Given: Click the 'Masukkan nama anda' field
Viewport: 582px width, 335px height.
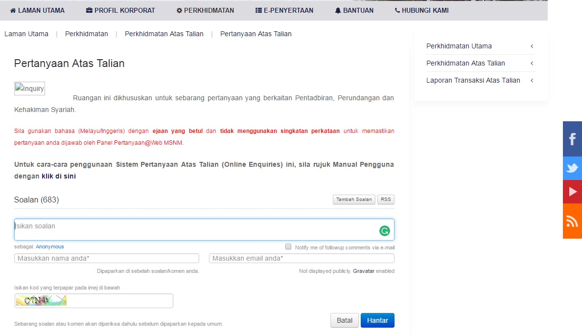Looking at the screenshot, I should tap(107, 258).
